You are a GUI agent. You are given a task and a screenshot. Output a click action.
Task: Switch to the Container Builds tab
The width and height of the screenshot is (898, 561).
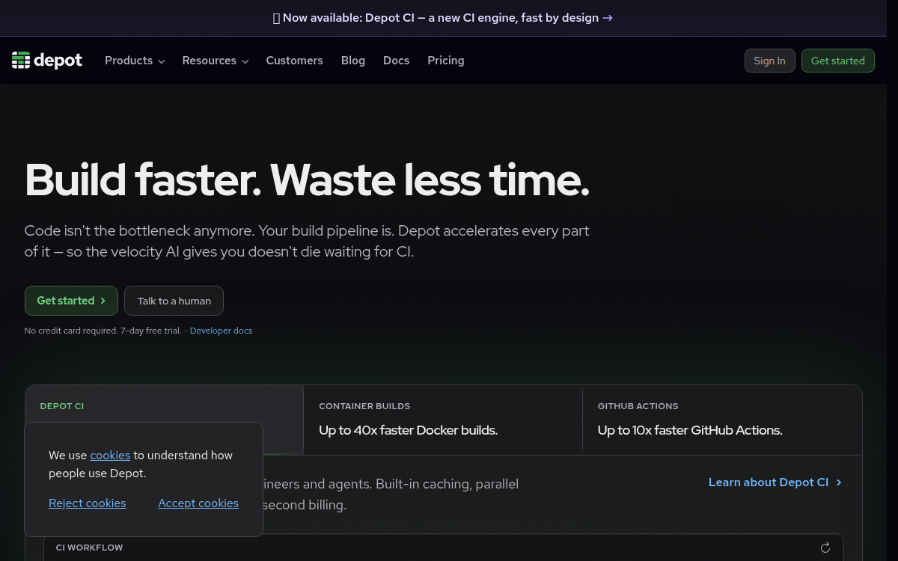pos(443,420)
